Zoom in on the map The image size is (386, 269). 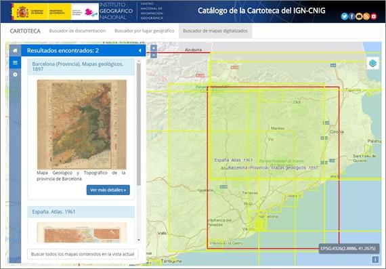[153, 48]
